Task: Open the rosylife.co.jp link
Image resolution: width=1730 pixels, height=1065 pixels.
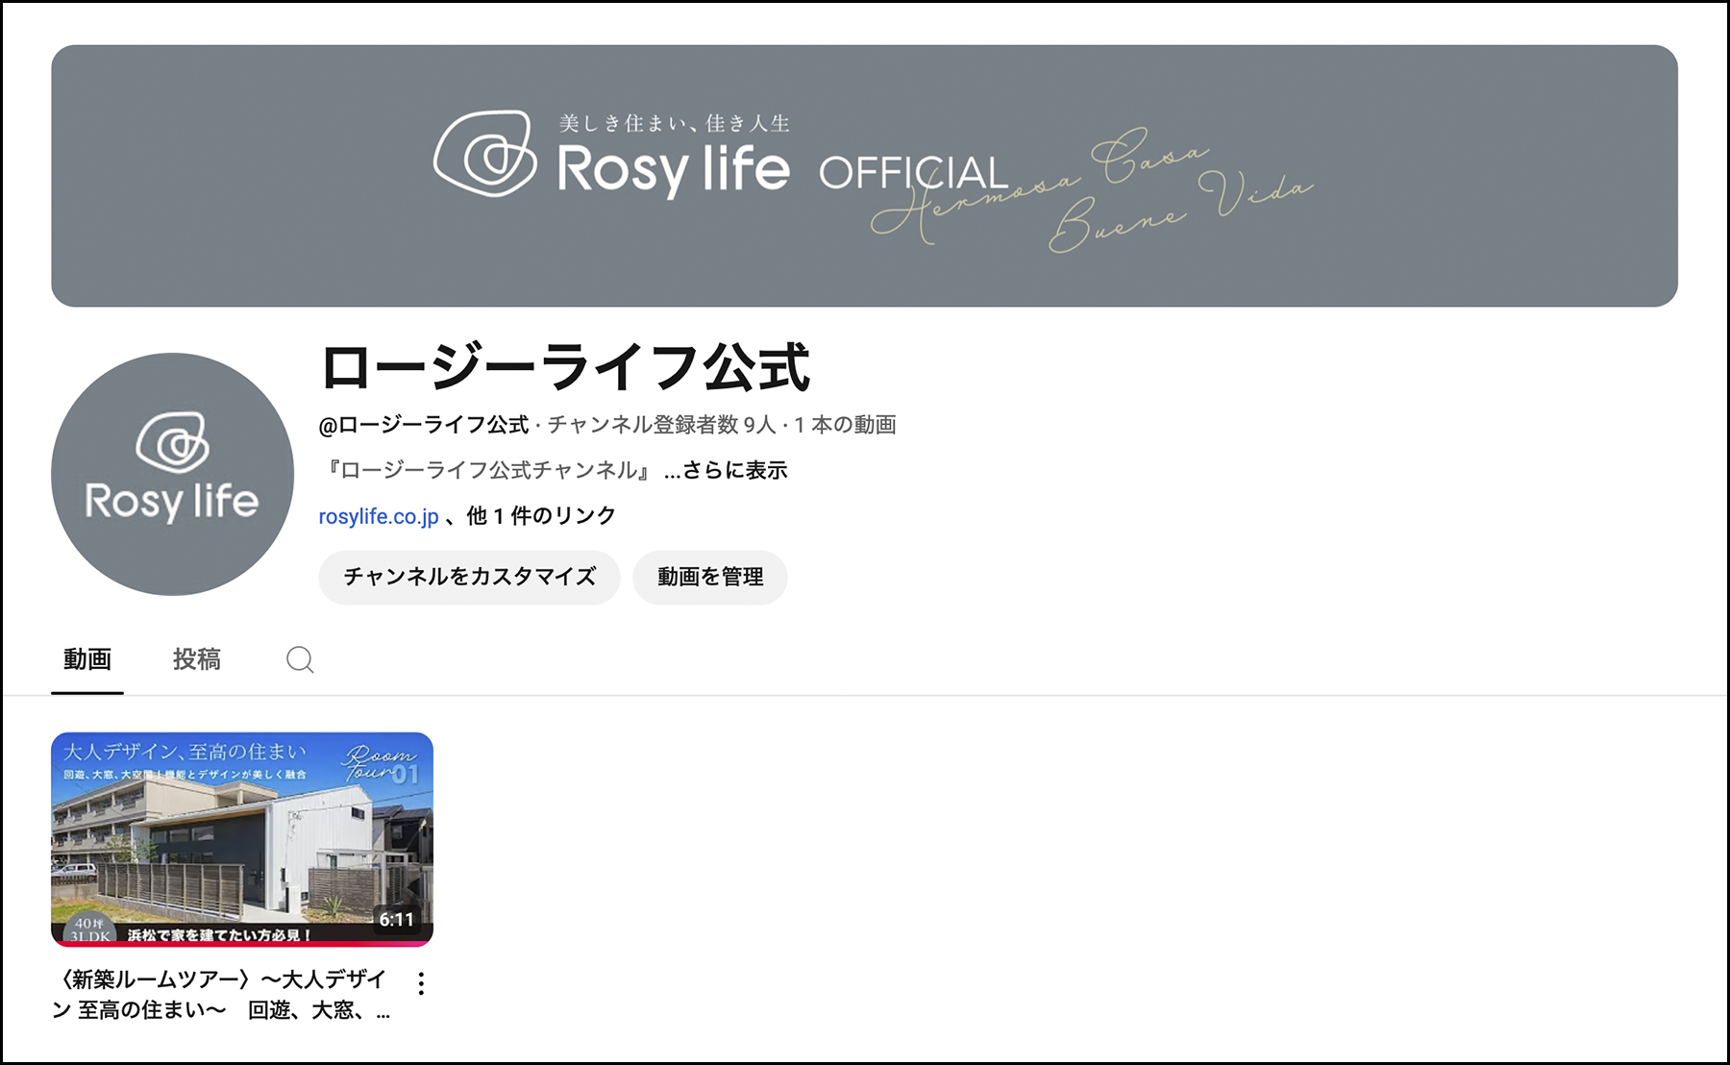Action: point(379,516)
